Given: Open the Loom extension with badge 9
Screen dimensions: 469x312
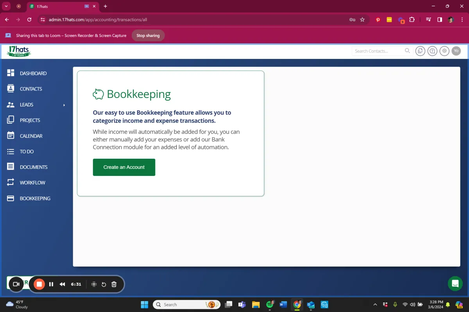Looking at the screenshot, I should pos(401,20).
